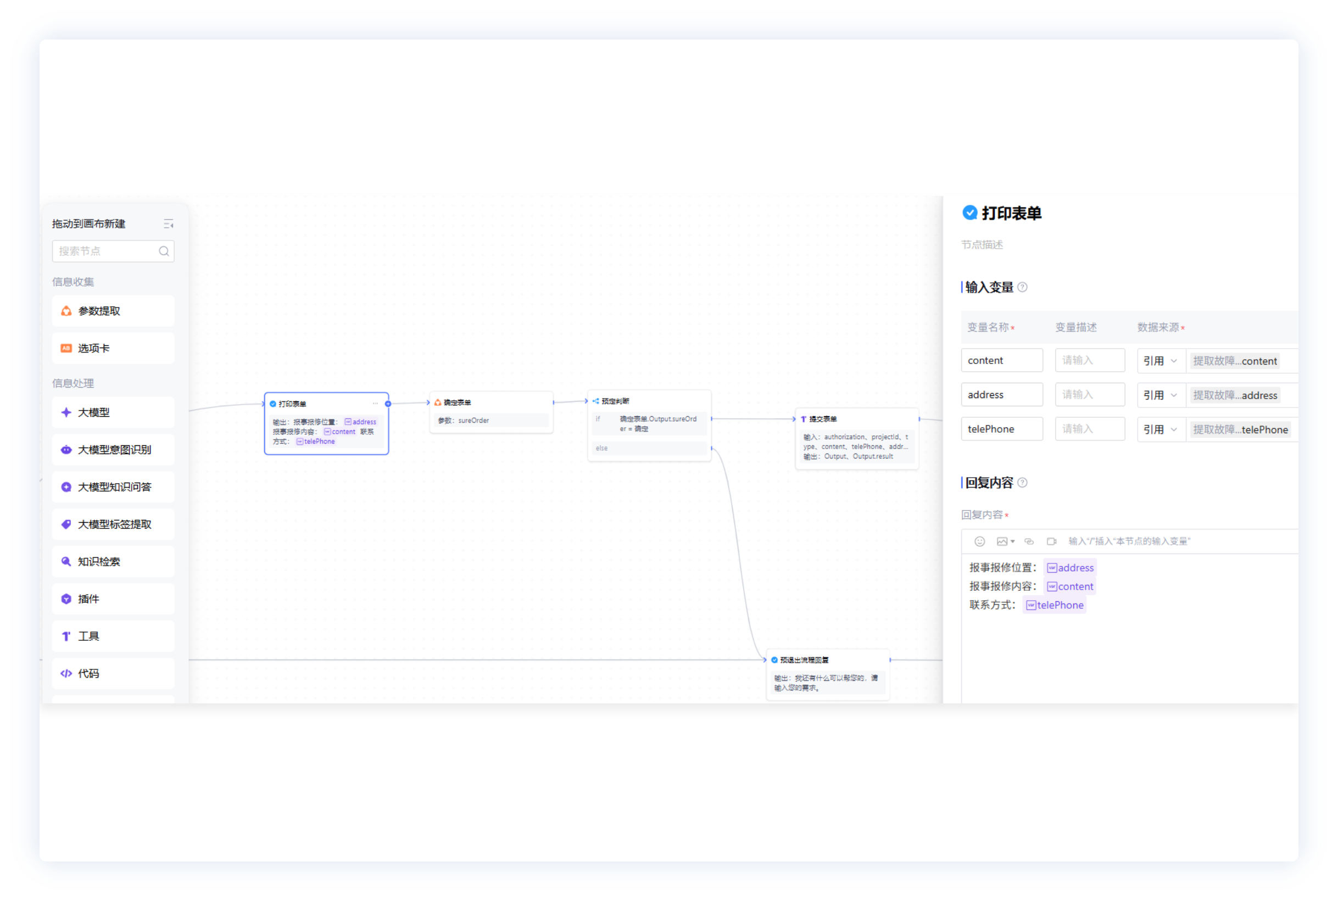Viewport: 1338px width, 901px height.
Task: Click the insert link icon in the reply toolbar
Action: tap(1029, 541)
